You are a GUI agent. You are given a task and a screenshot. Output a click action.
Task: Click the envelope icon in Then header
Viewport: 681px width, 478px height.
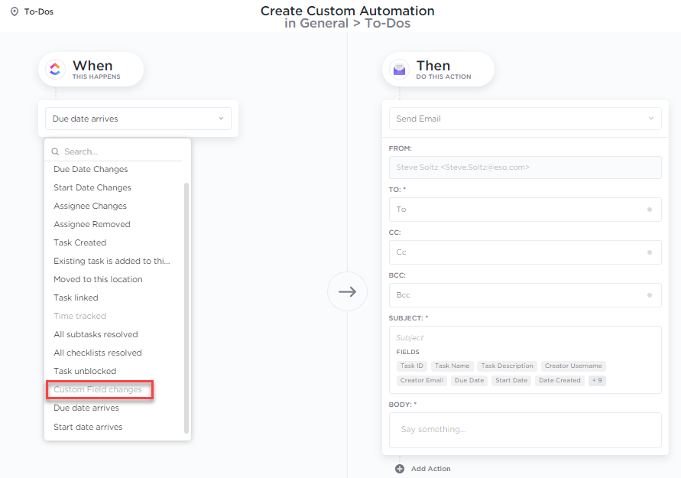[x=399, y=69]
